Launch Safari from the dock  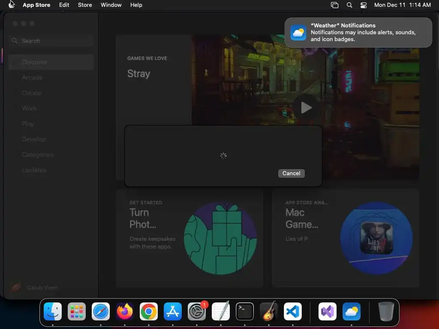(x=101, y=311)
